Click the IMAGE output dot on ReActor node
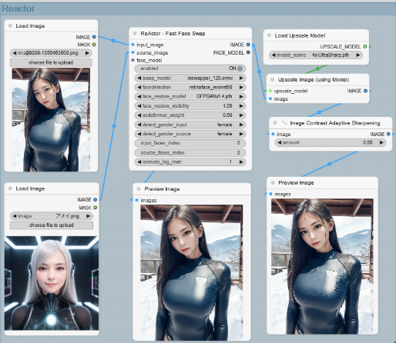 pos(248,45)
